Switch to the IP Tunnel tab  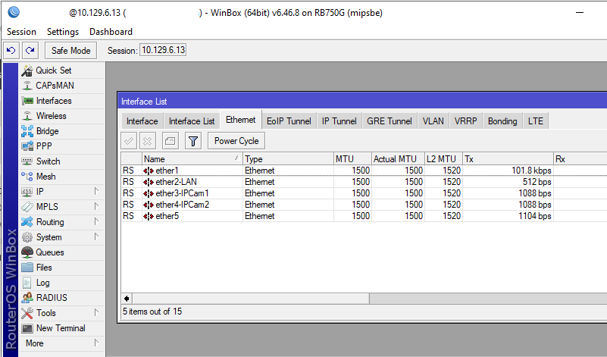click(x=339, y=121)
